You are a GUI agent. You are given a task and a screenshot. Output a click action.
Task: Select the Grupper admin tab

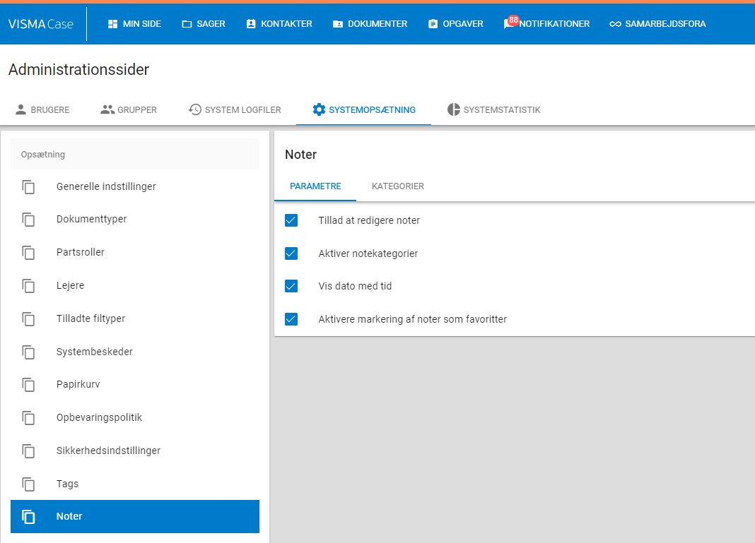[x=129, y=109]
